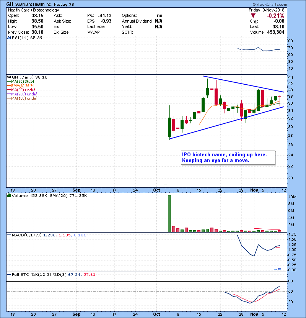Click the candlestick icon beside GH (Daily)
306x318 pixels.
tap(9, 77)
